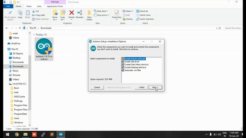This screenshot has height=138, width=246.
Task: Open Documents in navigation pane
Action: [18, 62]
